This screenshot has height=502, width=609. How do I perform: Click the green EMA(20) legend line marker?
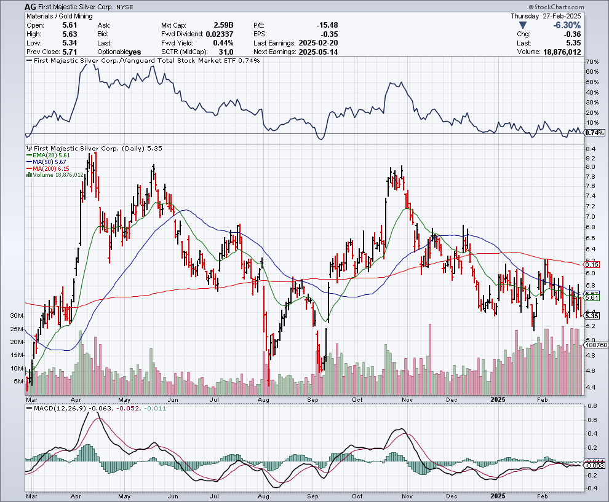[28, 155]
